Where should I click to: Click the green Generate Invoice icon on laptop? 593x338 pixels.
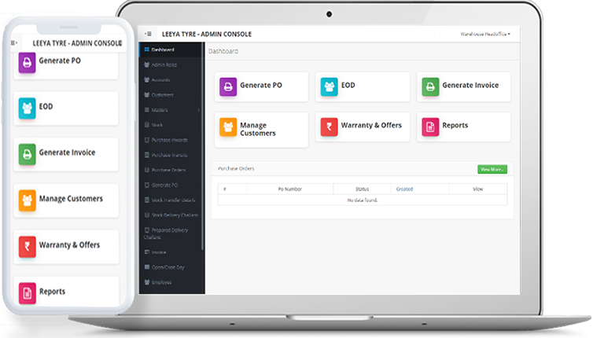[430, 86]
